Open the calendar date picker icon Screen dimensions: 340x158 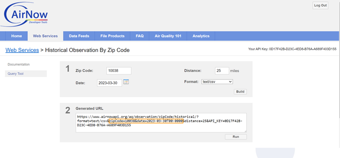(x=126, y=82)
